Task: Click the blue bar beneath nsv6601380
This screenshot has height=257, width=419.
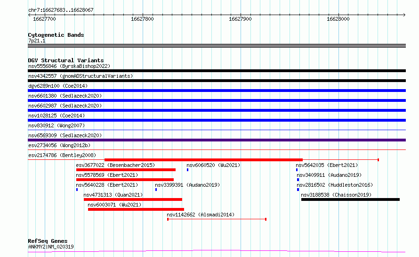Action: click(x=217, y=100)
